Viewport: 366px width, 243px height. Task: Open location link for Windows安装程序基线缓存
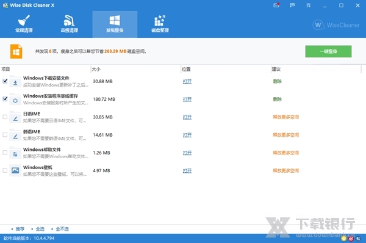[x=187, y=100]
